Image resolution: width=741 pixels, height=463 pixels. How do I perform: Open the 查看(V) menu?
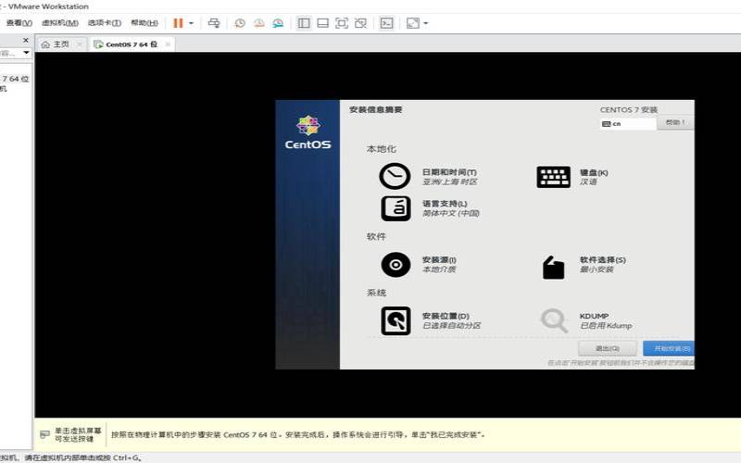click(19, 23)
